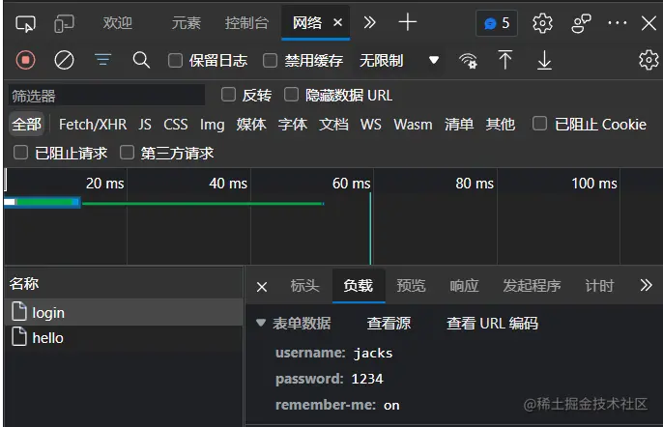
Task: Open the issues counter showing 5
Action: [x=497, y=23]
